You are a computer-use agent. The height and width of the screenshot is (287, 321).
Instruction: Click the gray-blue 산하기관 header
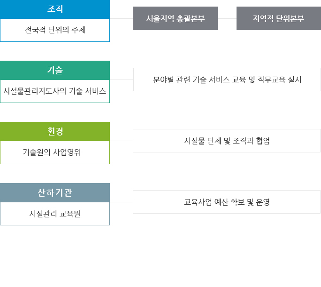tap(55, 192)
